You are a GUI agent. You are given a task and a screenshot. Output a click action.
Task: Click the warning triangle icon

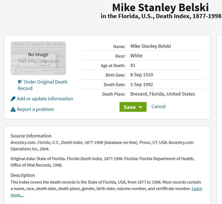13,109
